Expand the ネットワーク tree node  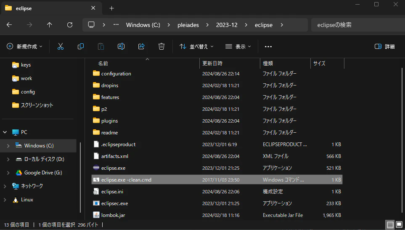coord(5,186)
